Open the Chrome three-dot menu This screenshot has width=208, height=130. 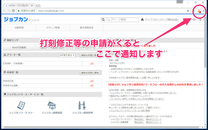click(x=204, y=11)
